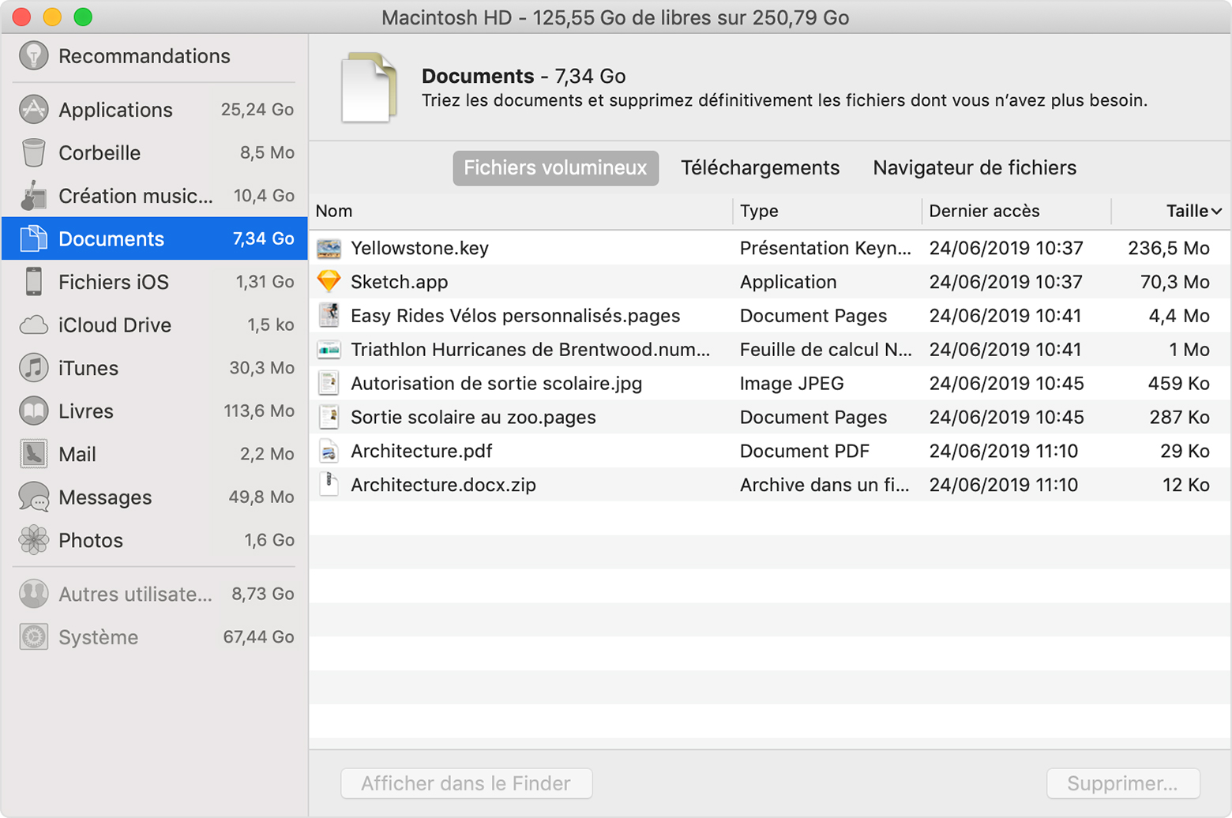The width and height of the screenshot is (1232, 818).
Task: Click the iTunes music note icon
Action: click(x=33, y=368)
